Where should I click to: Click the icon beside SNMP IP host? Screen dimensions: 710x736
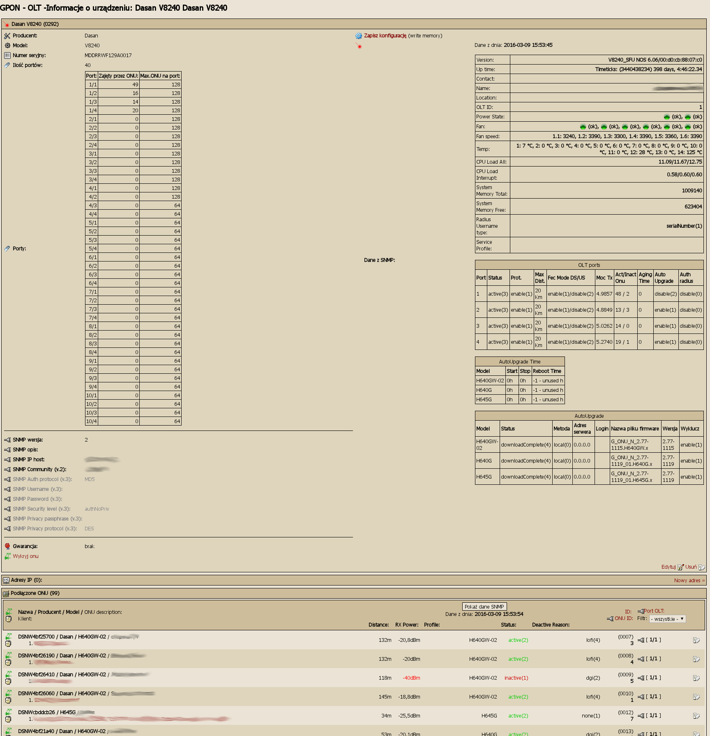(7, 460)
